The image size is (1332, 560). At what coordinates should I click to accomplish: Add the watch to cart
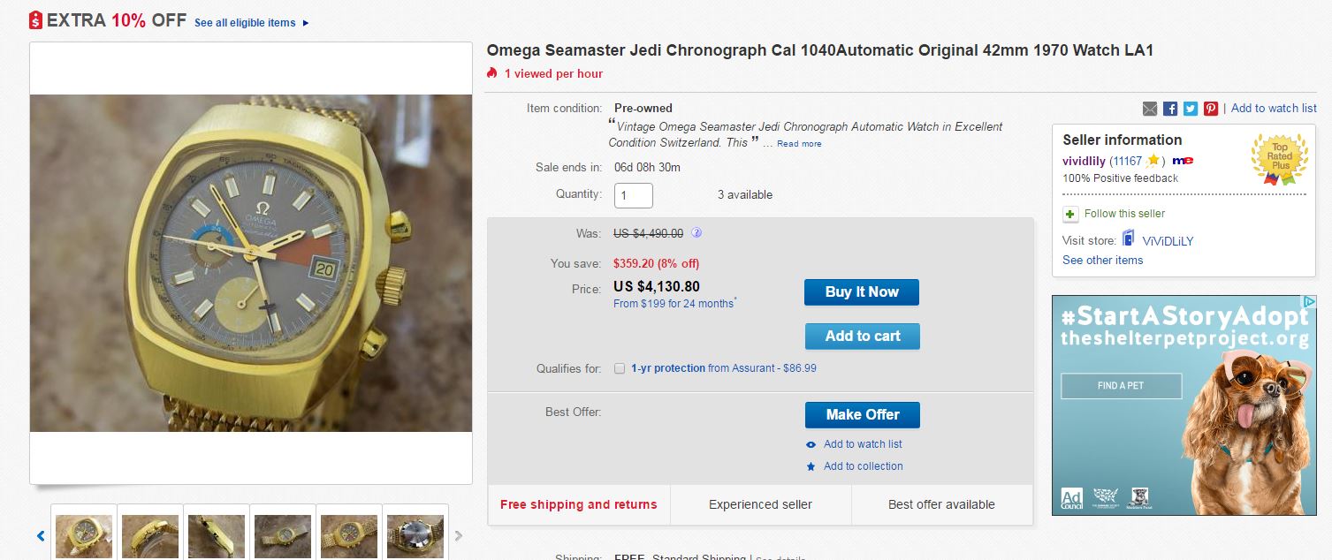click(862, 337)
